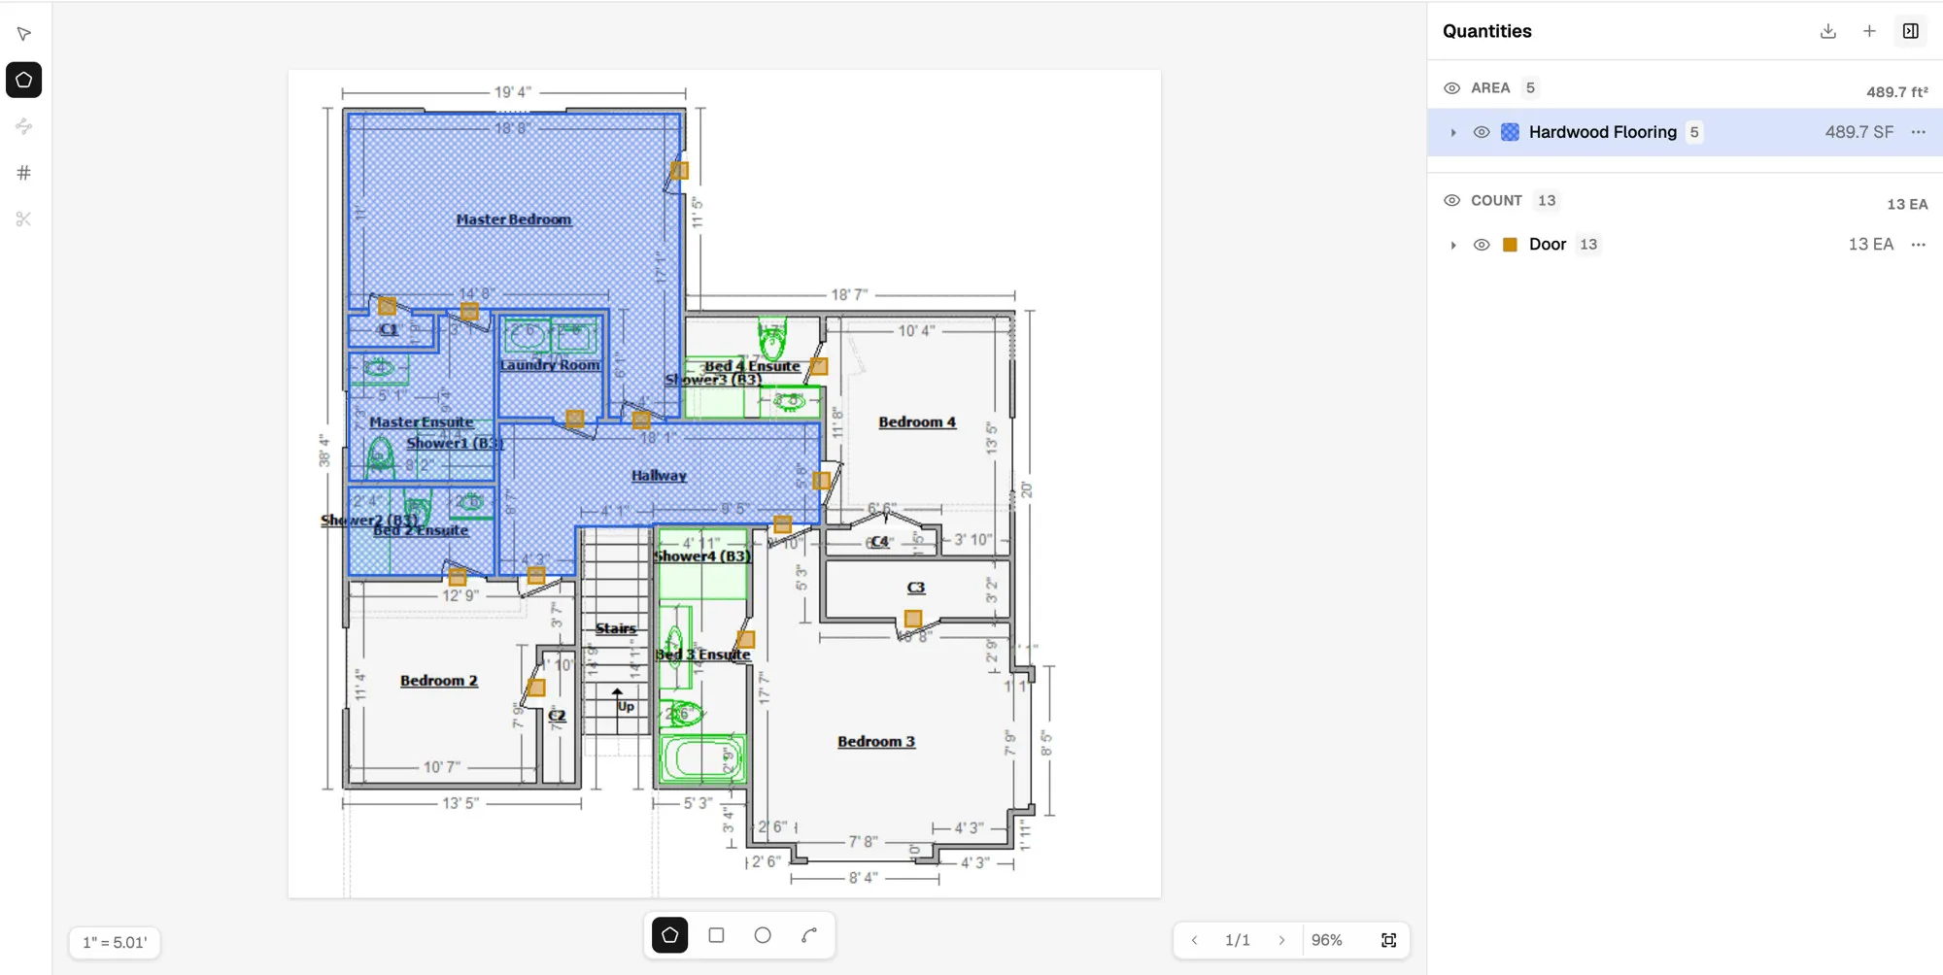Click the 1/1 page indicator

(x=1238, y=940)
